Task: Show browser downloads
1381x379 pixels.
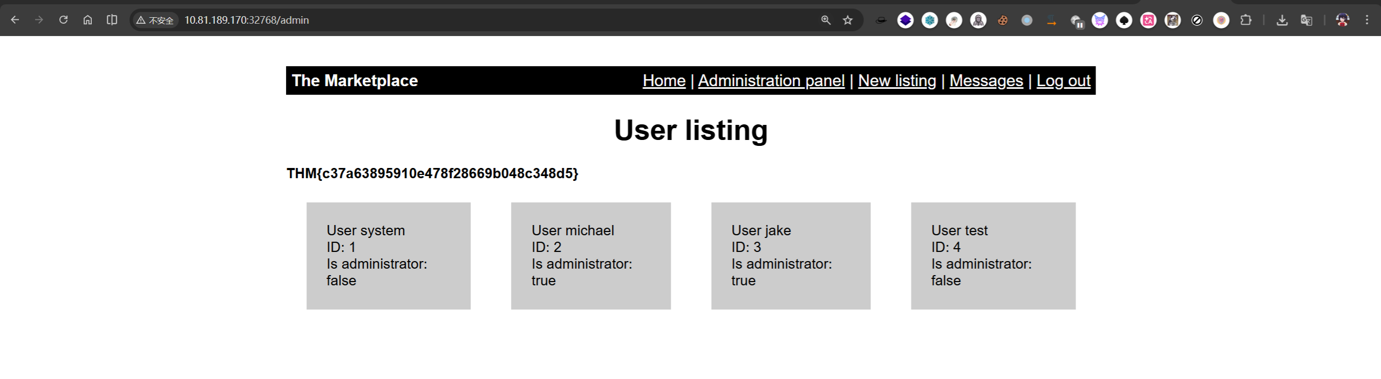Action: point(1282,20)
